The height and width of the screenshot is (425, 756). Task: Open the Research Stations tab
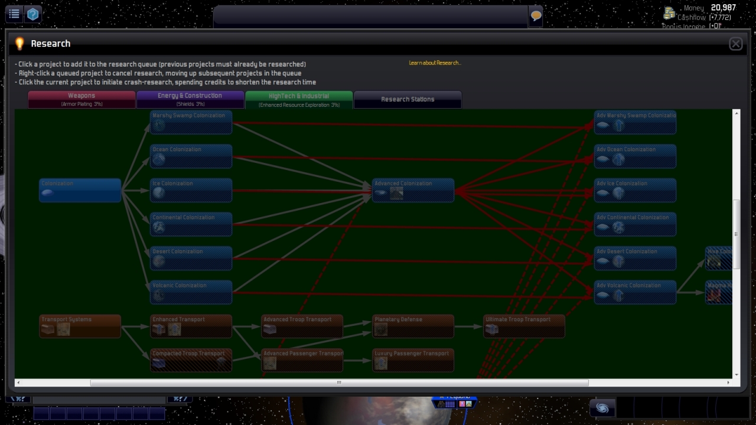point(408,99)
